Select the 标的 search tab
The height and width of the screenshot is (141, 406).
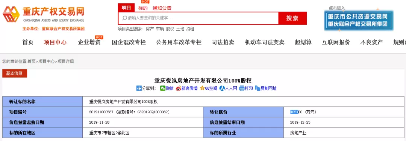143,8
